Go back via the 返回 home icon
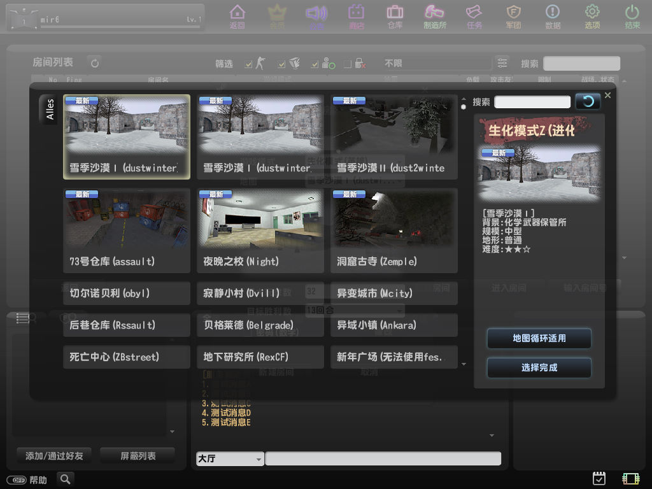652x489 pixels. [237, 17]
